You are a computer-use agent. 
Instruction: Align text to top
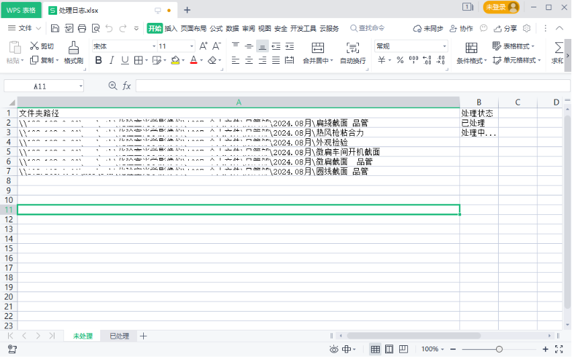(x=236, y=46)
